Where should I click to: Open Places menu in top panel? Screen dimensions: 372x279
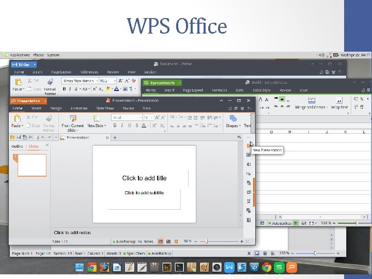[38, 55]
